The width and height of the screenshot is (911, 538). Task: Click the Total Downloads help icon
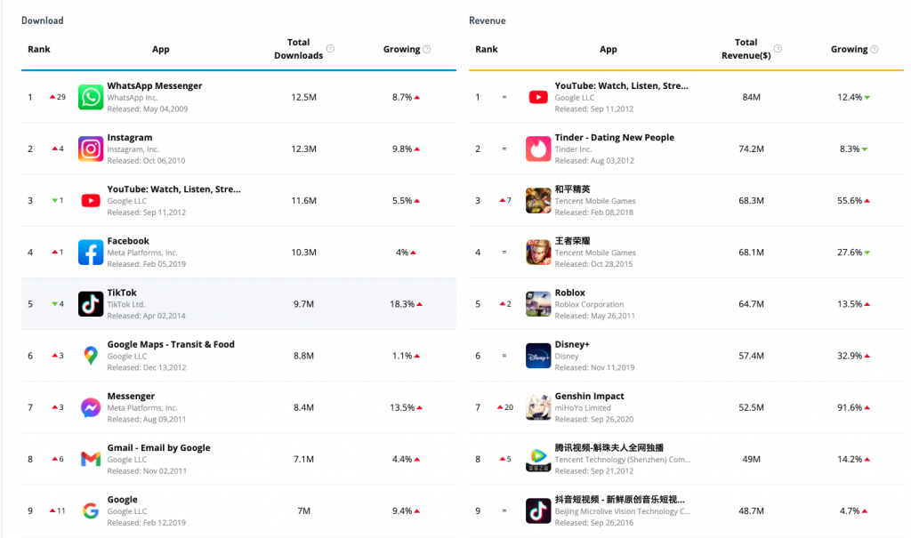[x=330, y=49]
